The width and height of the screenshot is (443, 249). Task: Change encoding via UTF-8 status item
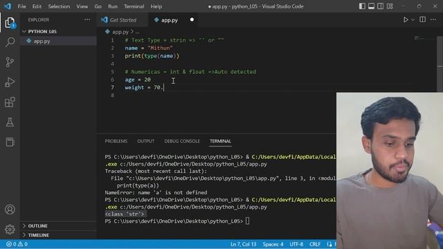(x=296, y=244)
